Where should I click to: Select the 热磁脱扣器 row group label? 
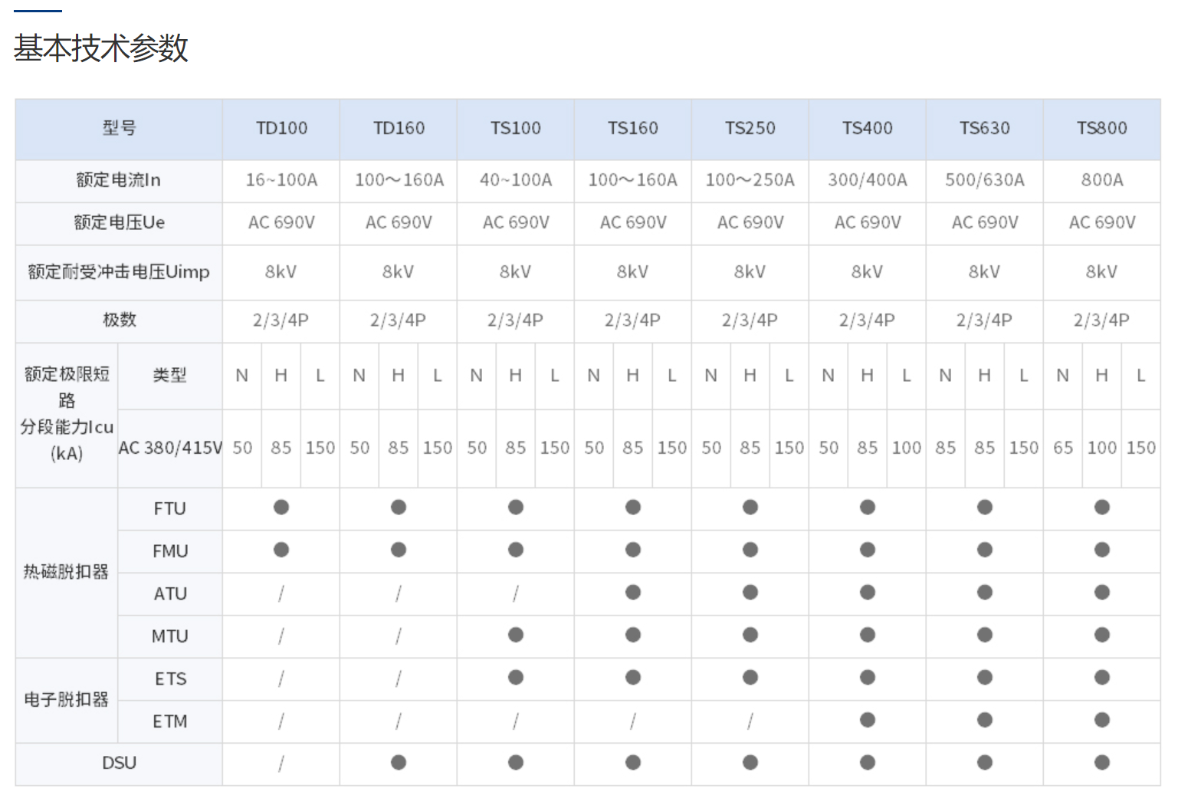(67, 572)
